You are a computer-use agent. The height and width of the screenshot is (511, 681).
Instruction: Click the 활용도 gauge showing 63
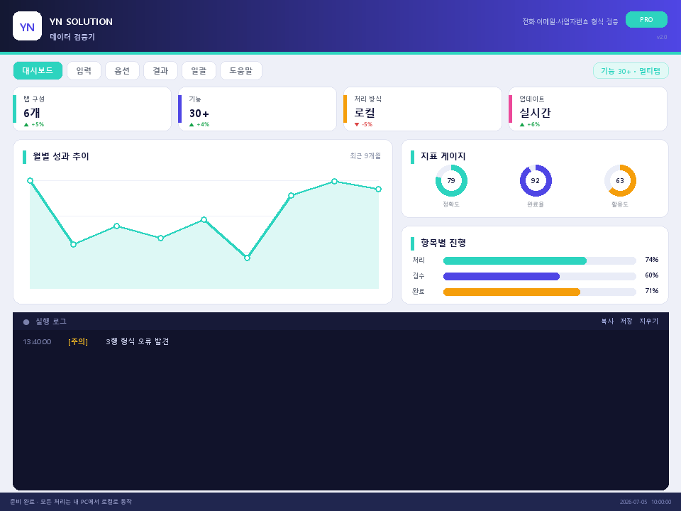point(620,181)
